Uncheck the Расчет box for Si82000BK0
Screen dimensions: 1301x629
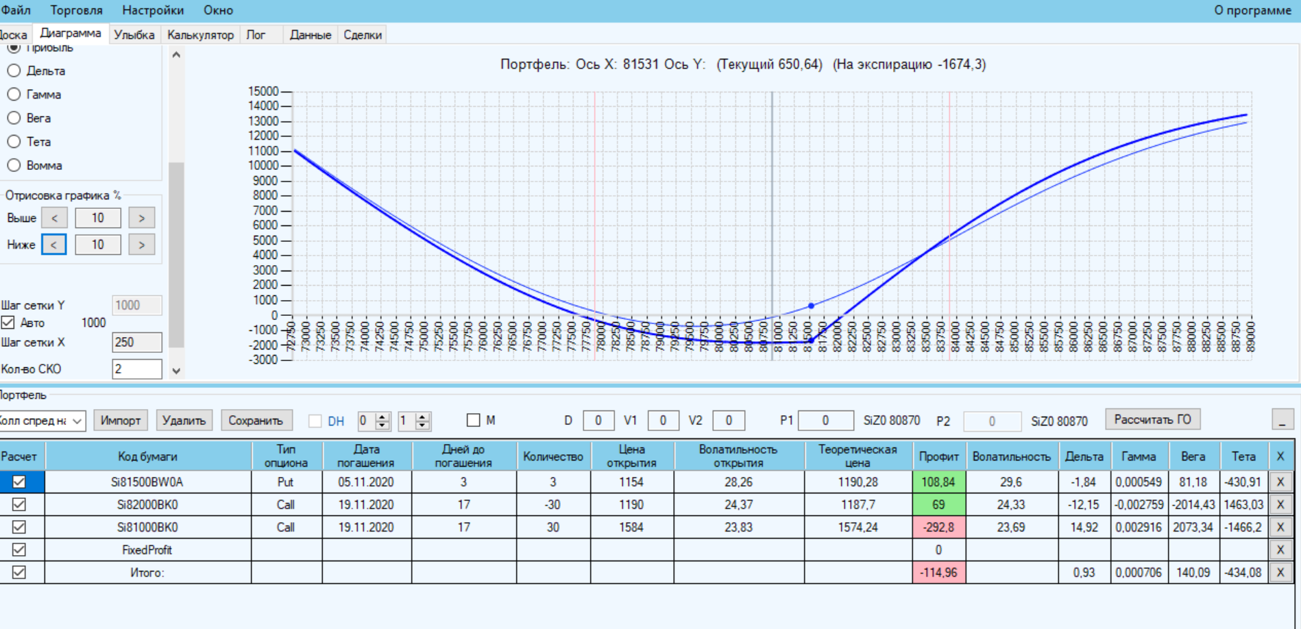tap(19, 504)
